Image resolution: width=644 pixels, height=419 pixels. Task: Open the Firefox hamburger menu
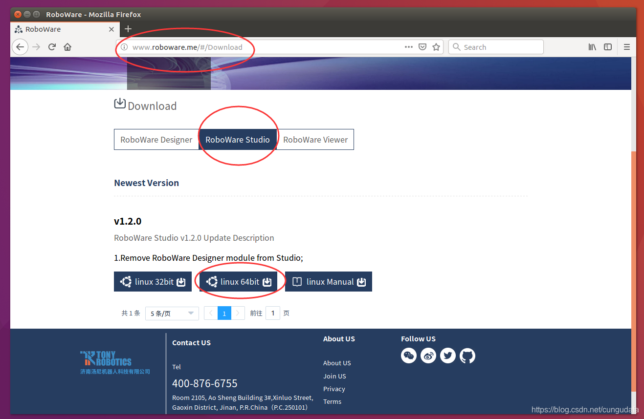click(627, 47)
